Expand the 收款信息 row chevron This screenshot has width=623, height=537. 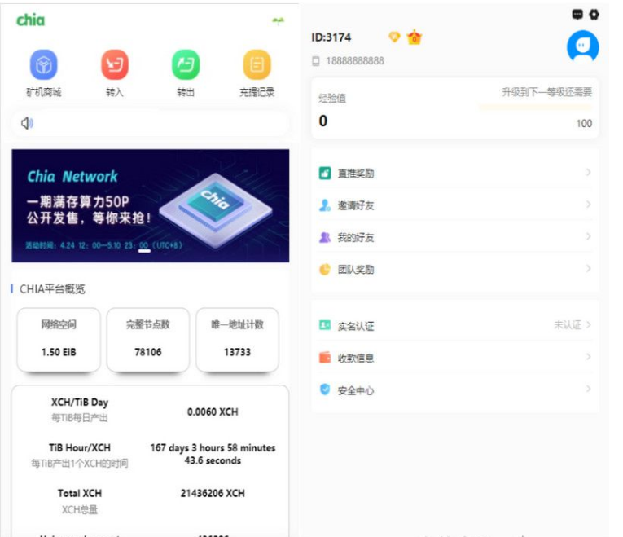point(588,357)
